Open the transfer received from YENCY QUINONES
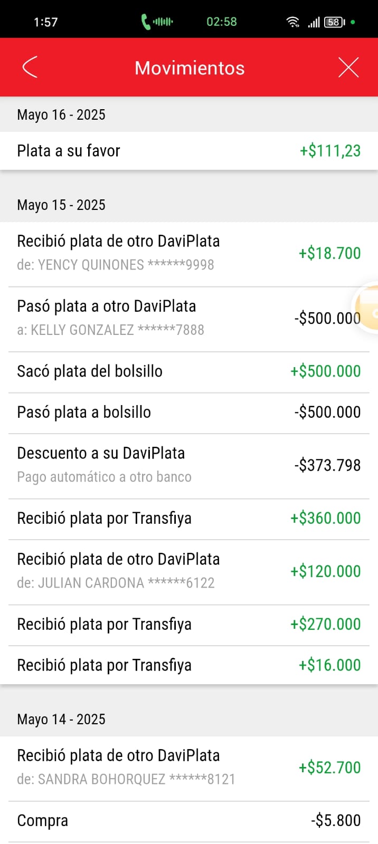Viewport: 378px width, 844px height. pyautogui.click(x=188, y=253)
